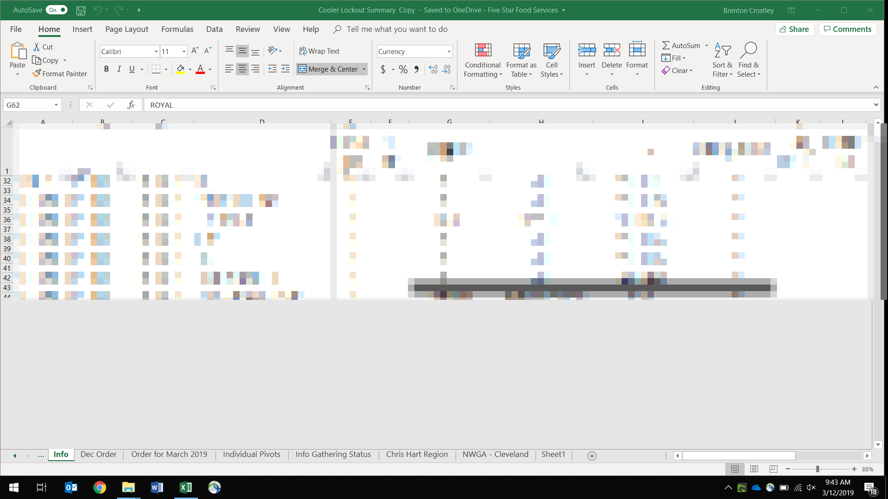
Task: Open the Dec Order sheet tab
Action: coord(98,454)
